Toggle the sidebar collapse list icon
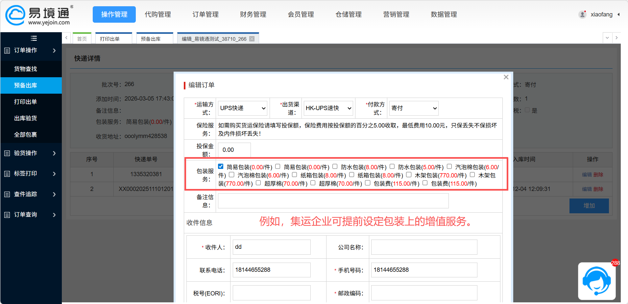This screenshot has height=304, width=628. [x=34, y=38]
